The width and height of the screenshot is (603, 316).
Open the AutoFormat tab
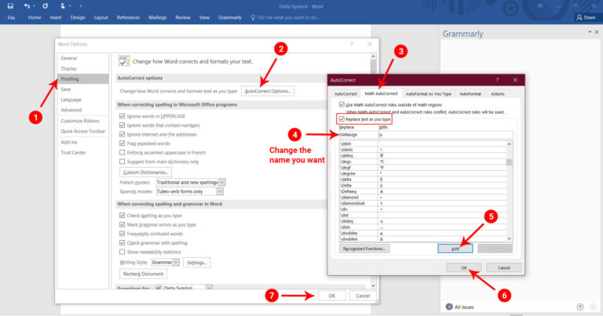pyautogui.click(x=470, y=93)
